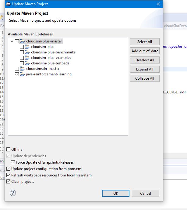Select the cloudsimsdn-master label
This screenshot has width=187, height=210.
click(x=43, y=69)
